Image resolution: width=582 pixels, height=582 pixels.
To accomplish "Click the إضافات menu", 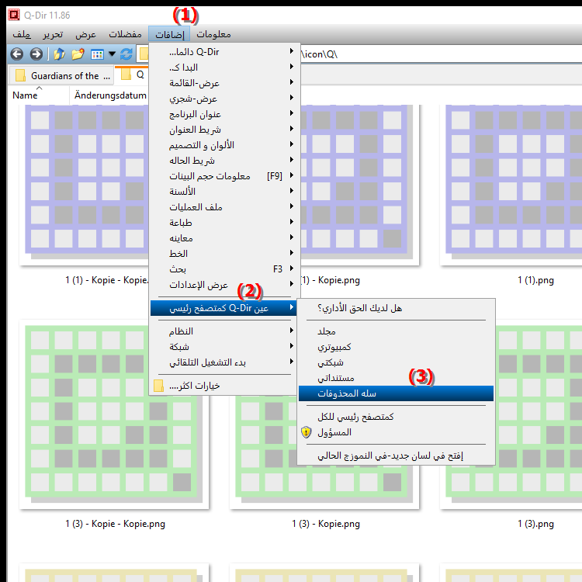I will (169, 34).
